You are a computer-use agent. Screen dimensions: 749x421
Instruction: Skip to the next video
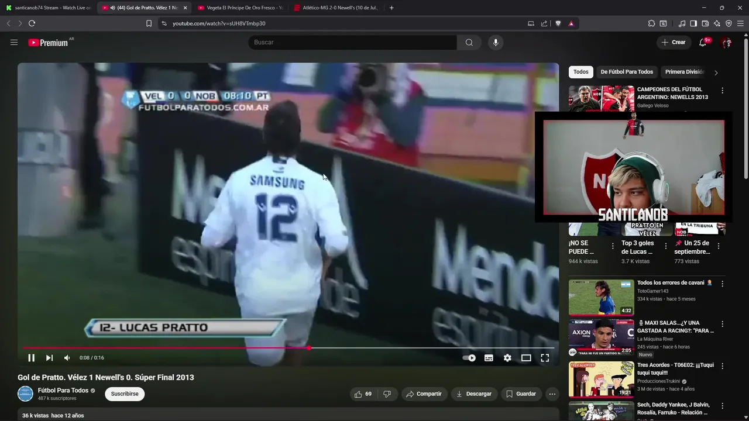[x=49, y=358]
